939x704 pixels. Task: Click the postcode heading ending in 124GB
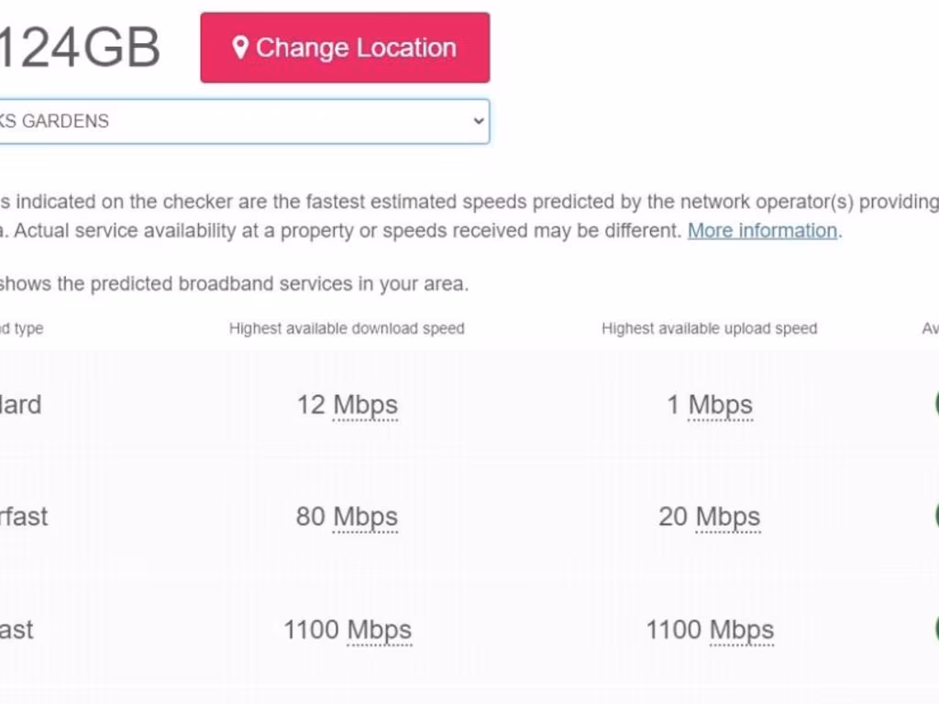point(80,48)
